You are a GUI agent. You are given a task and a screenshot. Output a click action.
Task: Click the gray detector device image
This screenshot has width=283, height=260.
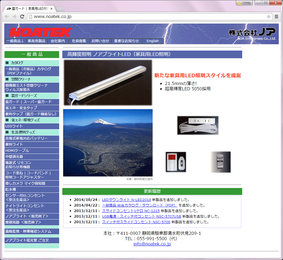click(x=220, y=162)
